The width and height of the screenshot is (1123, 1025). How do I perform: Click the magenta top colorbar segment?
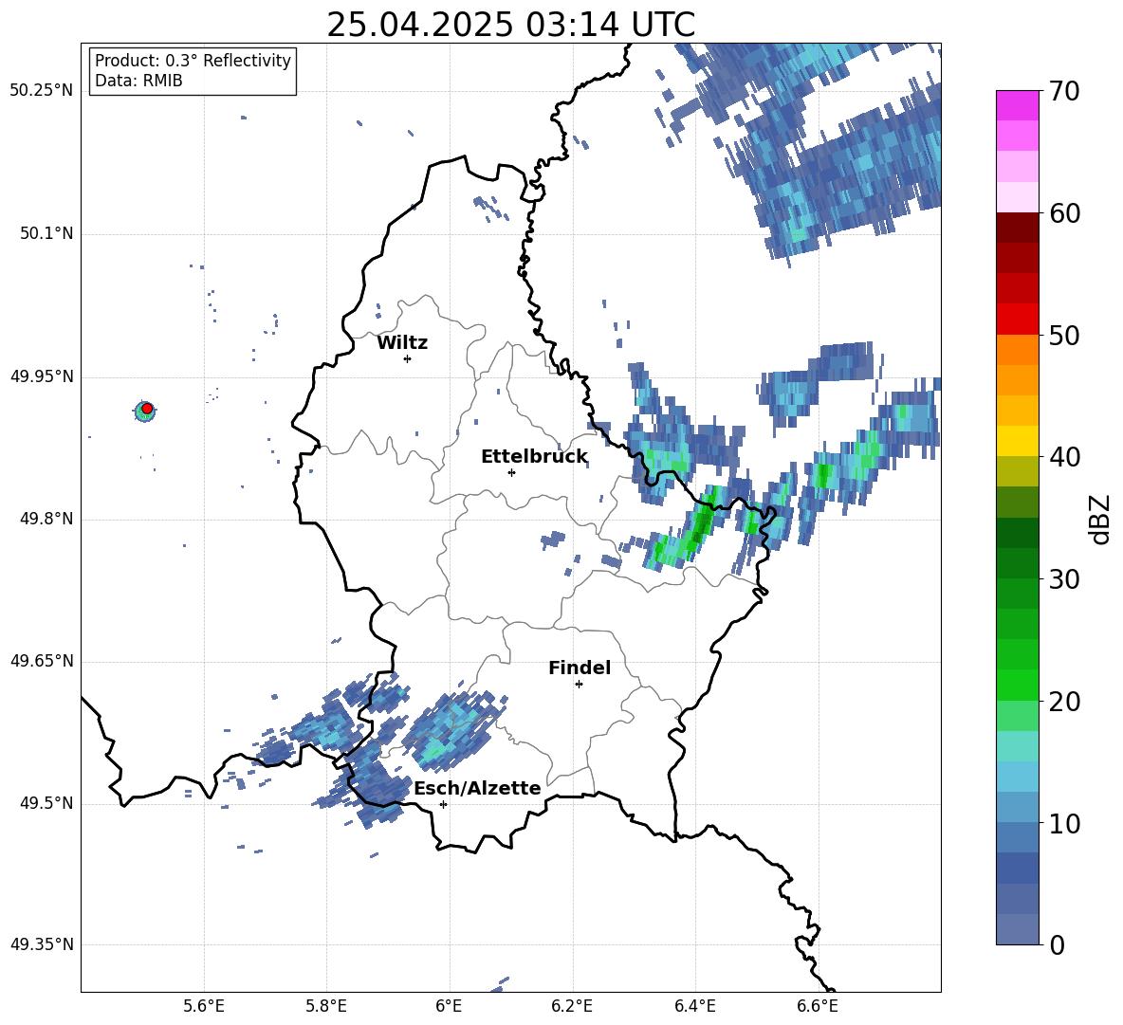pos(1017,105)
